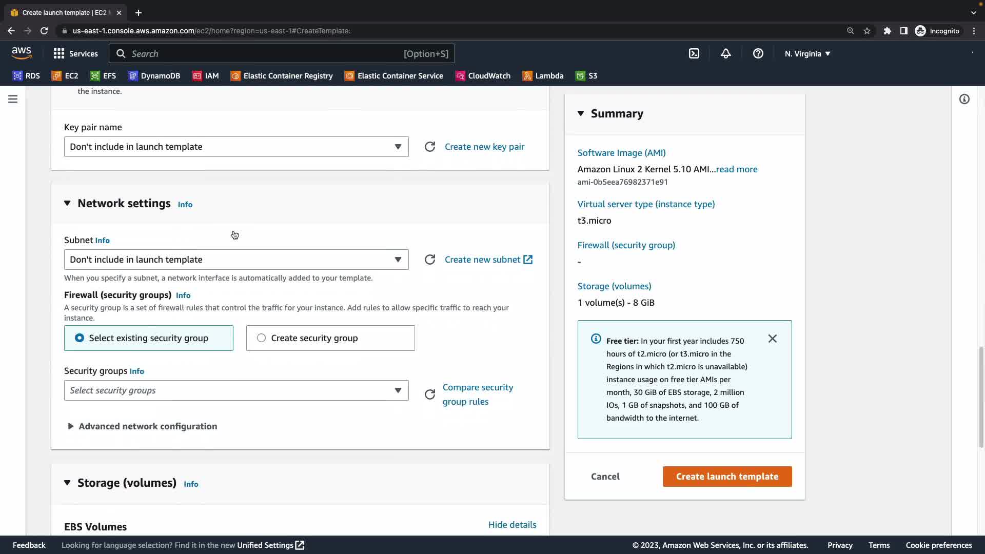Open the notifications bell
The image size is (985, 554).
(x=725, y=53)
